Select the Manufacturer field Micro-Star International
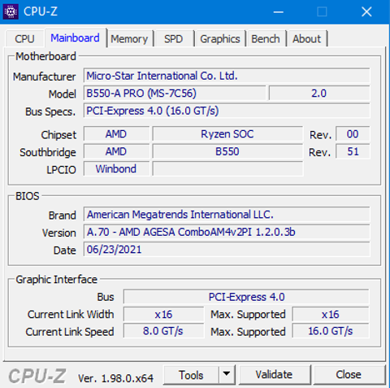This screenshot has width=390, height=388. 227,76
